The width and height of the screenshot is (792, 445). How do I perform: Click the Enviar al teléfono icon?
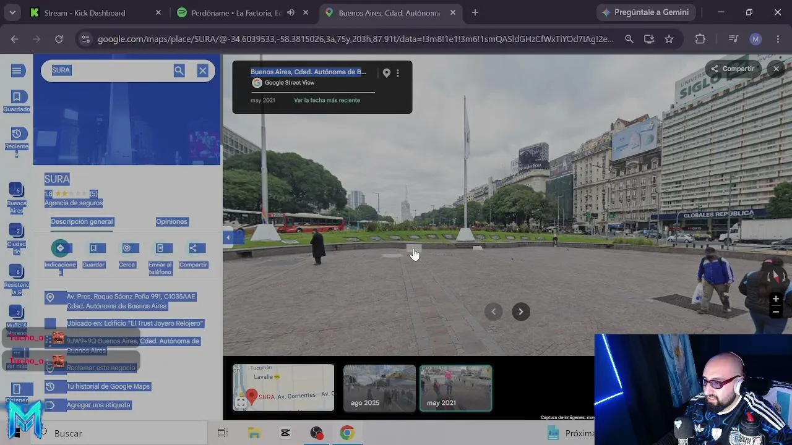point(160,248)
